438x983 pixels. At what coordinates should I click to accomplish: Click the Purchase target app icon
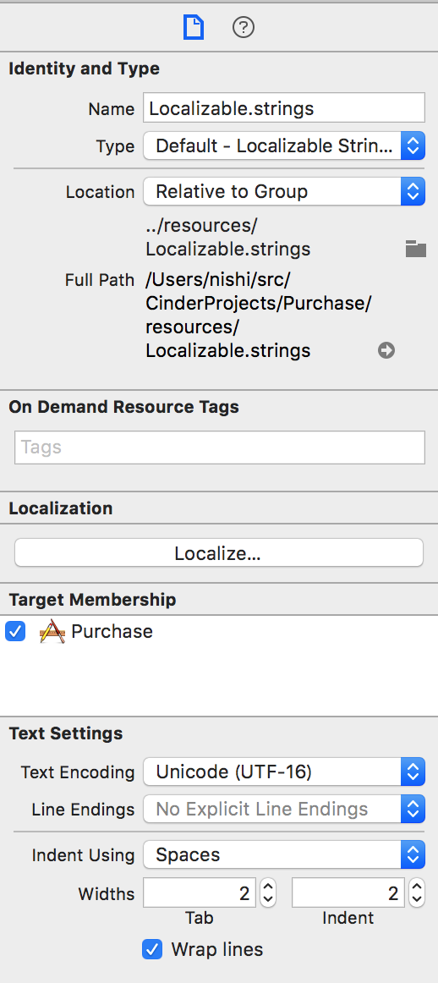[52, 631]
